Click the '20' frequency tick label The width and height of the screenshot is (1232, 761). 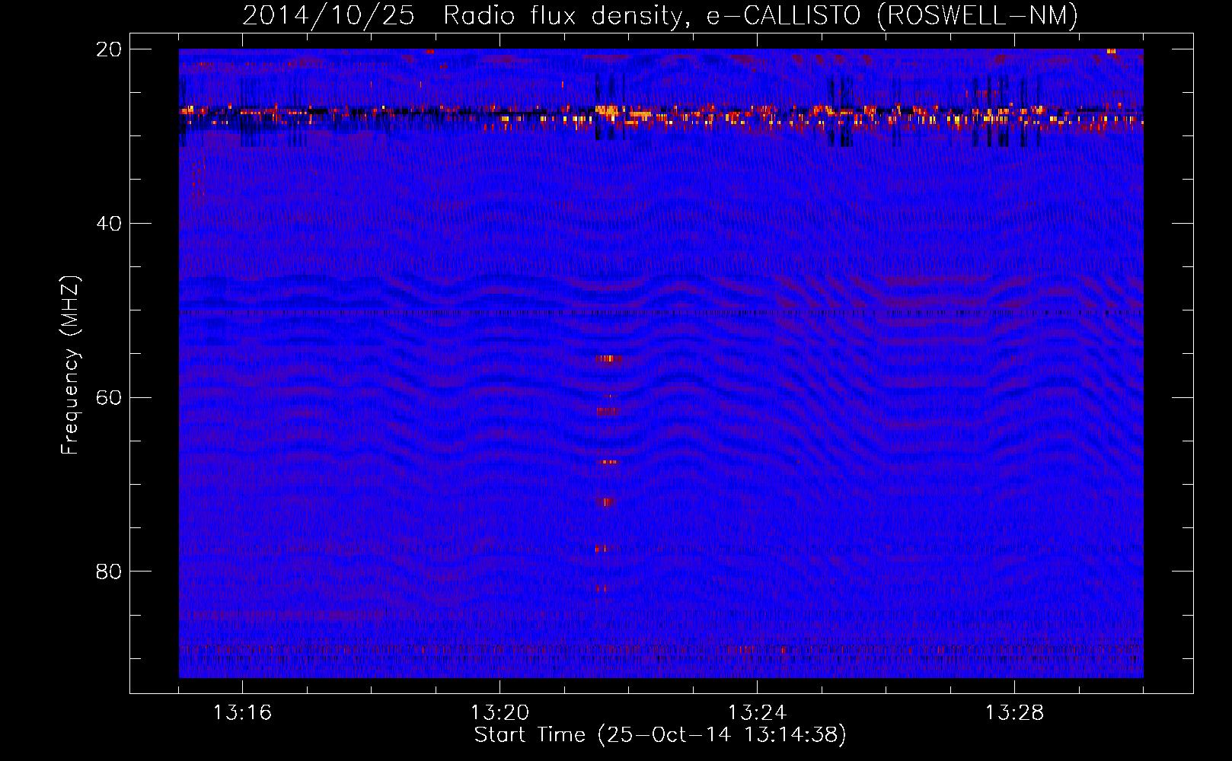pos(109,49)
